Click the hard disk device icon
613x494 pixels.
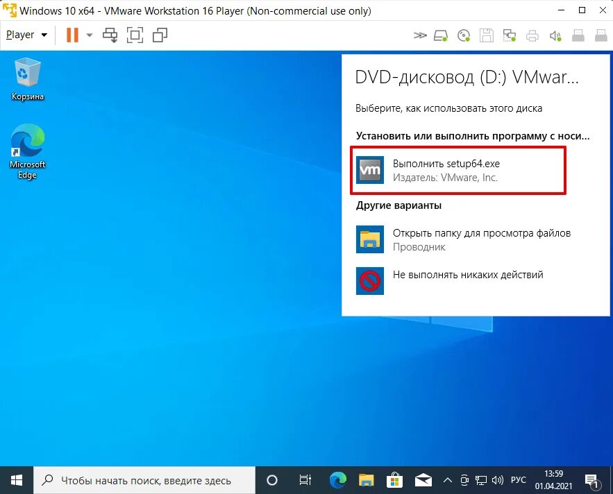point(441,35)
